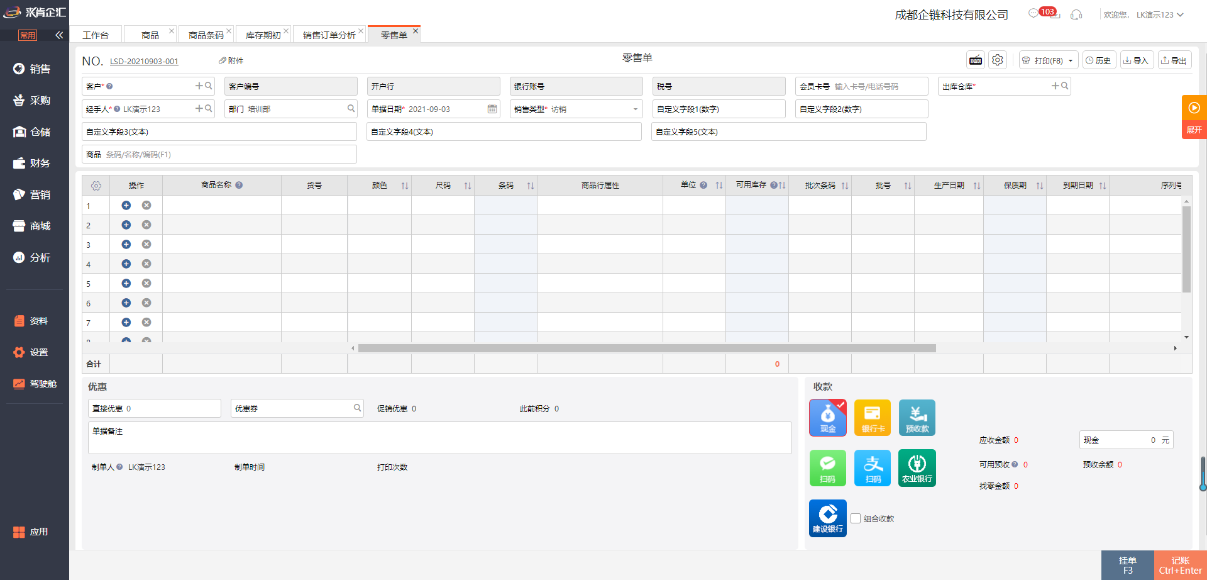Enable the 组合收款 checkbox
1207x580 pixels.
pyautogui.click(x=856, y=518)
